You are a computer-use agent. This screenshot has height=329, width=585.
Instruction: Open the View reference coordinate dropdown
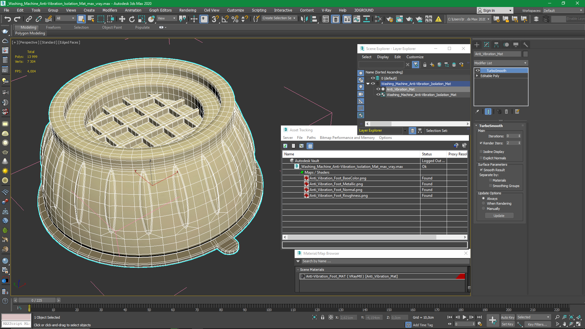point(166,18)
